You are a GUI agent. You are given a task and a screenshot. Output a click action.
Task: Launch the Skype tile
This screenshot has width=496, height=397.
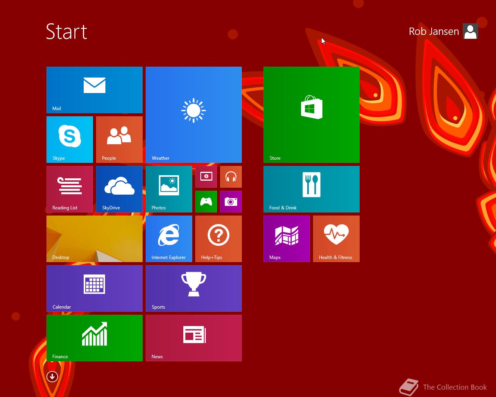(70, 140)
